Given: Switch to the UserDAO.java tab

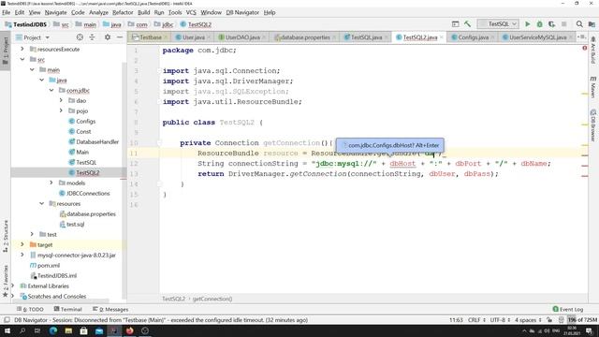Looking at the screenshot, I should pyautogui.click(x=242, y=37).
